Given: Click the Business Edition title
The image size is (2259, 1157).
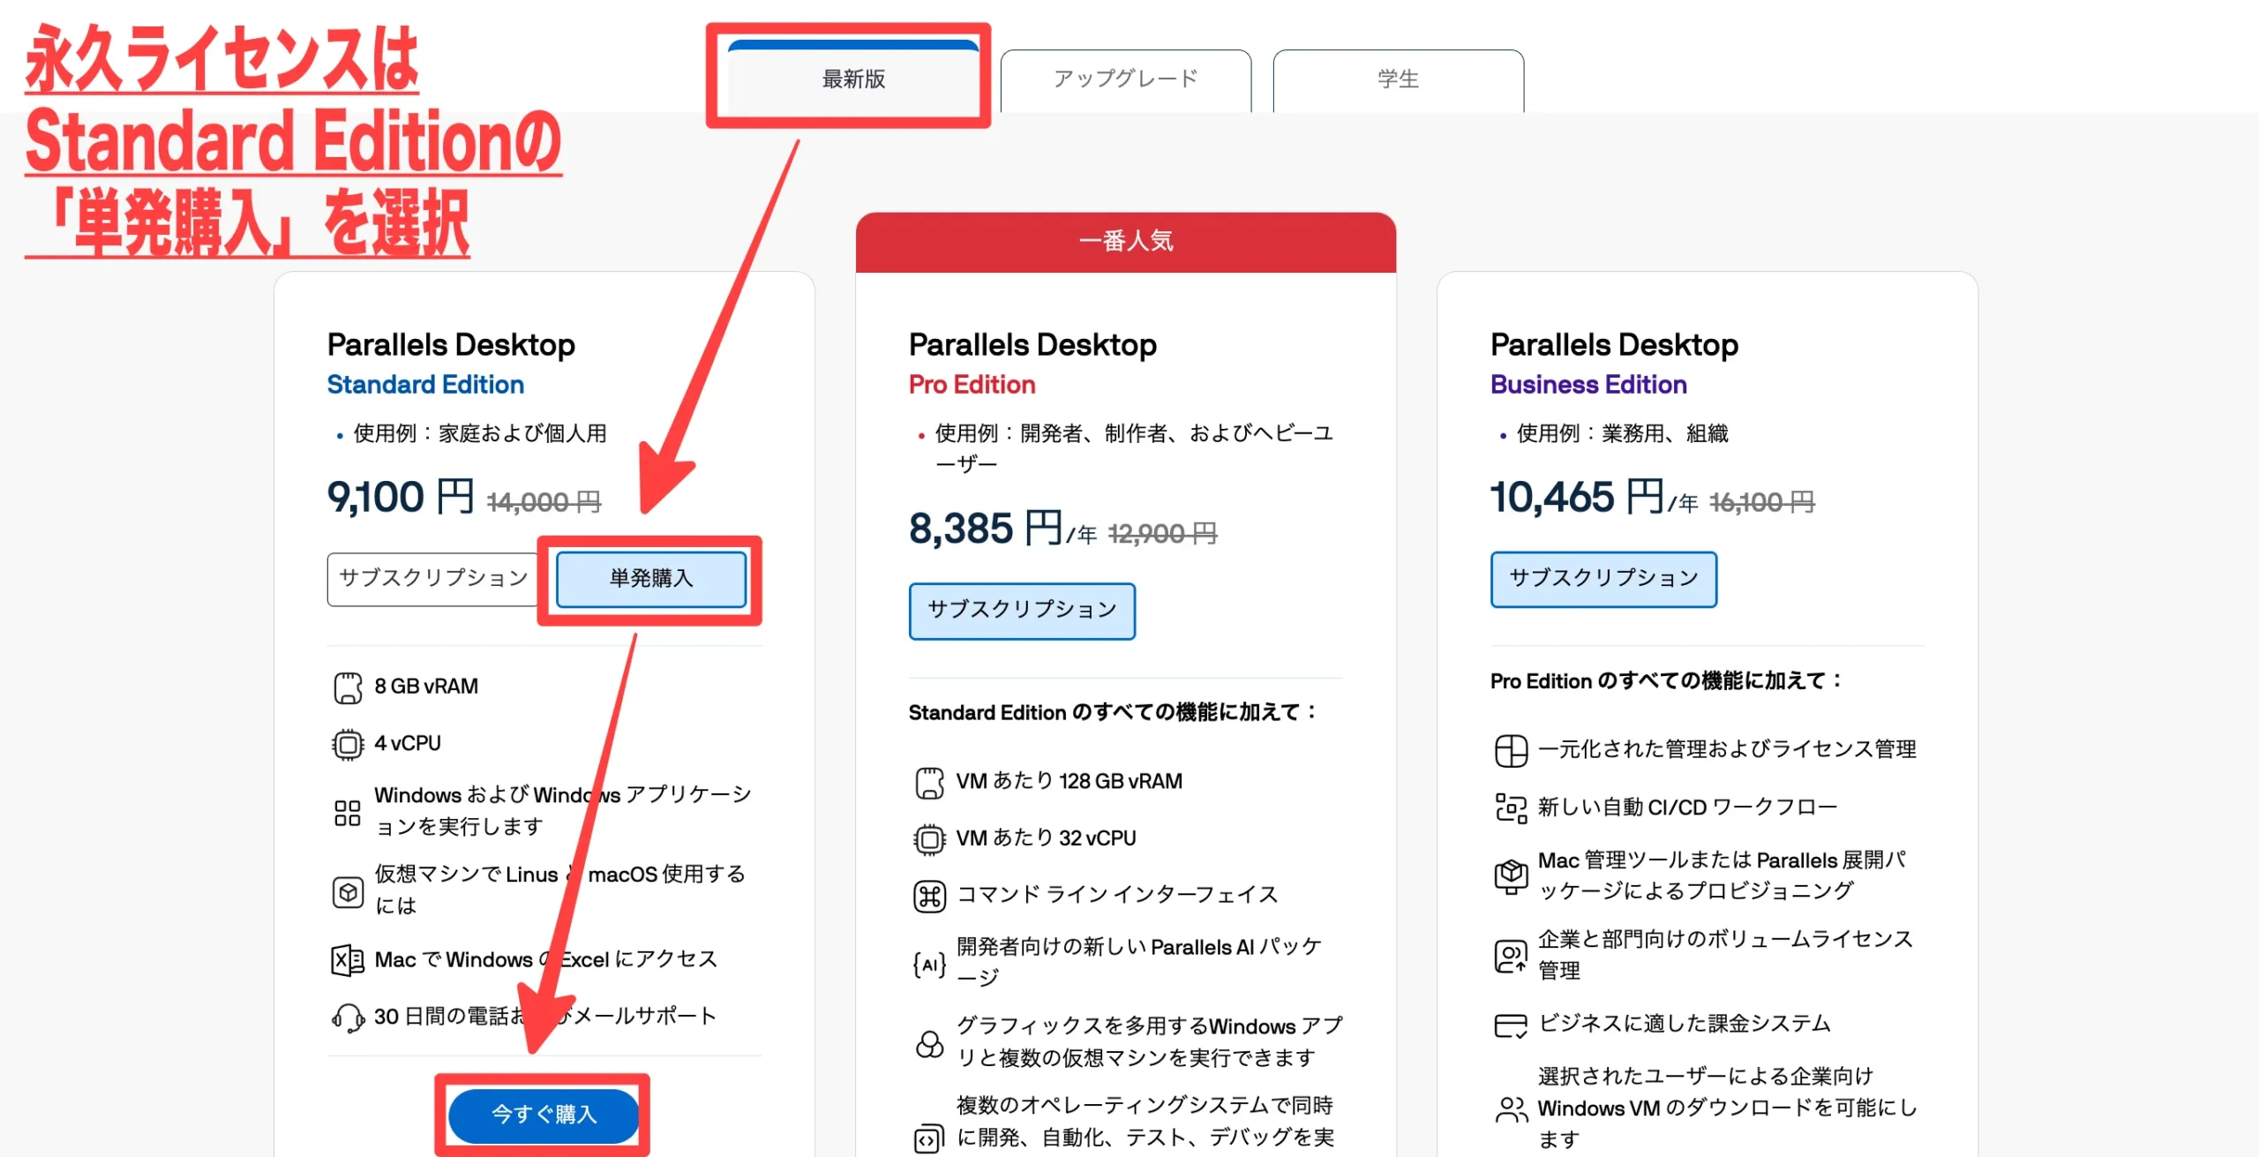Looking at the screenshot, I should (x=1588, y=385).
